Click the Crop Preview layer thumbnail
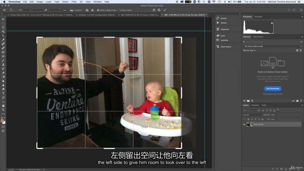The image size is (304, 171). (x=249, y=124)
